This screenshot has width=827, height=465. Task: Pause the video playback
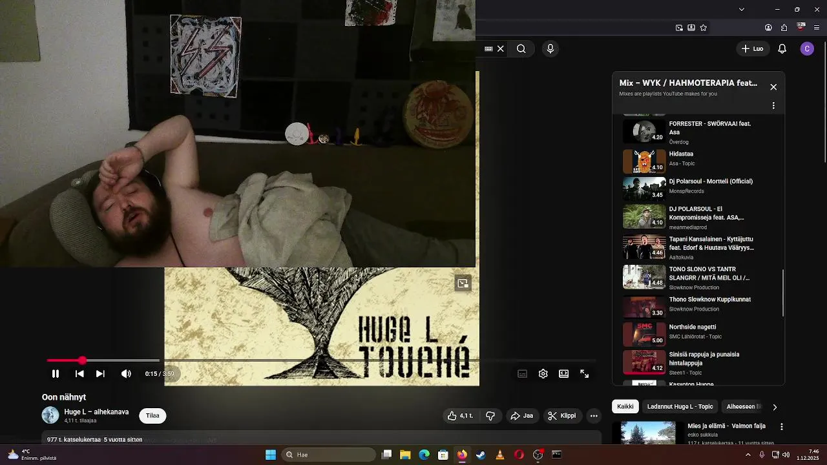[56, 373]
